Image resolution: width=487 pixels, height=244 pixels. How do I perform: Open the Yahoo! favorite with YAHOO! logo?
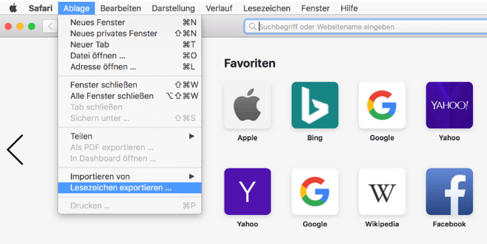coord(449,105)
